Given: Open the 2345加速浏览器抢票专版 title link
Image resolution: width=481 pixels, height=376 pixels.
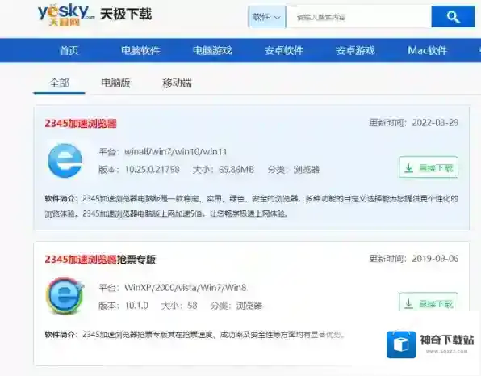Looking at the screenshot, I should tap(100, 260).
